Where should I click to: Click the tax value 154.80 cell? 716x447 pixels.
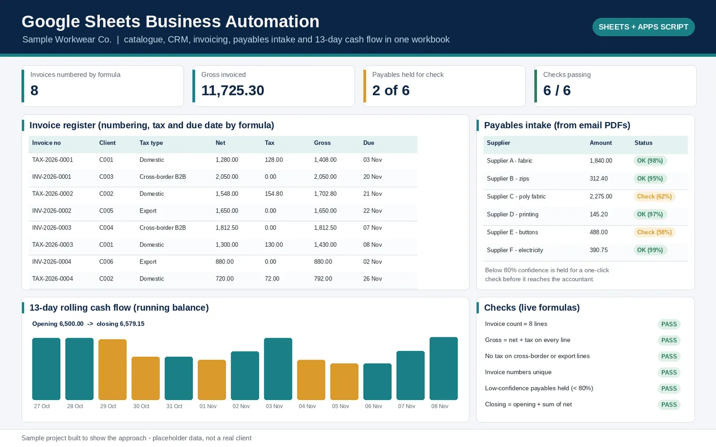pos(274,194)
